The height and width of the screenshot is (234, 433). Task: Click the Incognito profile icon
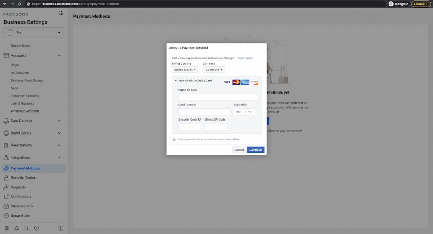coord(391,4)
